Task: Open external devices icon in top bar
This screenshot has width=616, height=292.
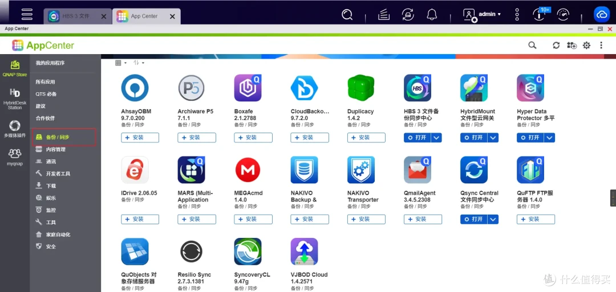Action: [408, 15]
